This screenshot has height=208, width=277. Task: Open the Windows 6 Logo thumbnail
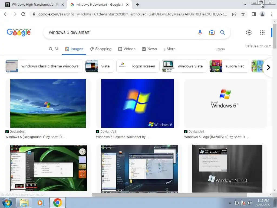[225, 103]
